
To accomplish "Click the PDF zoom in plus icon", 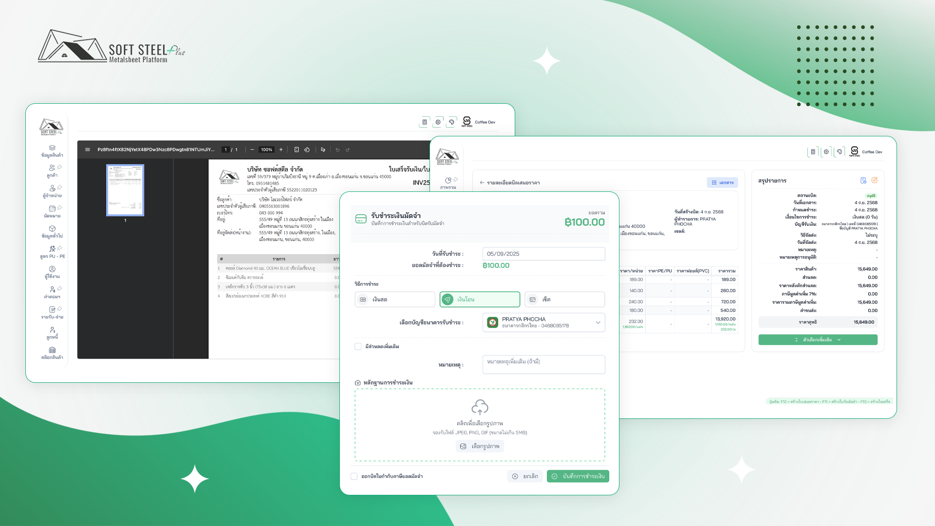I will pyautogui.click(x=281, y=150).
